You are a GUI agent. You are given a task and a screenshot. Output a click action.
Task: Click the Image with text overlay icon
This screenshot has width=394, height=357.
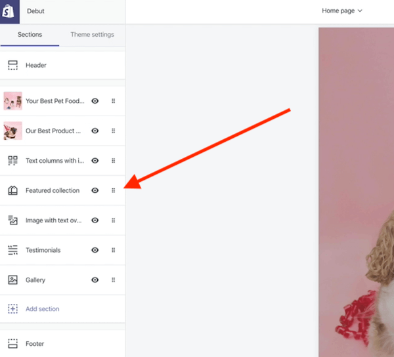tap(12, 220)
